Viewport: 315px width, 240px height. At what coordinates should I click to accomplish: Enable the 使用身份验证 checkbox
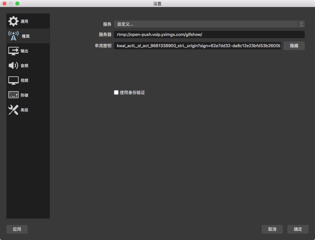click(x=116, y=92)
